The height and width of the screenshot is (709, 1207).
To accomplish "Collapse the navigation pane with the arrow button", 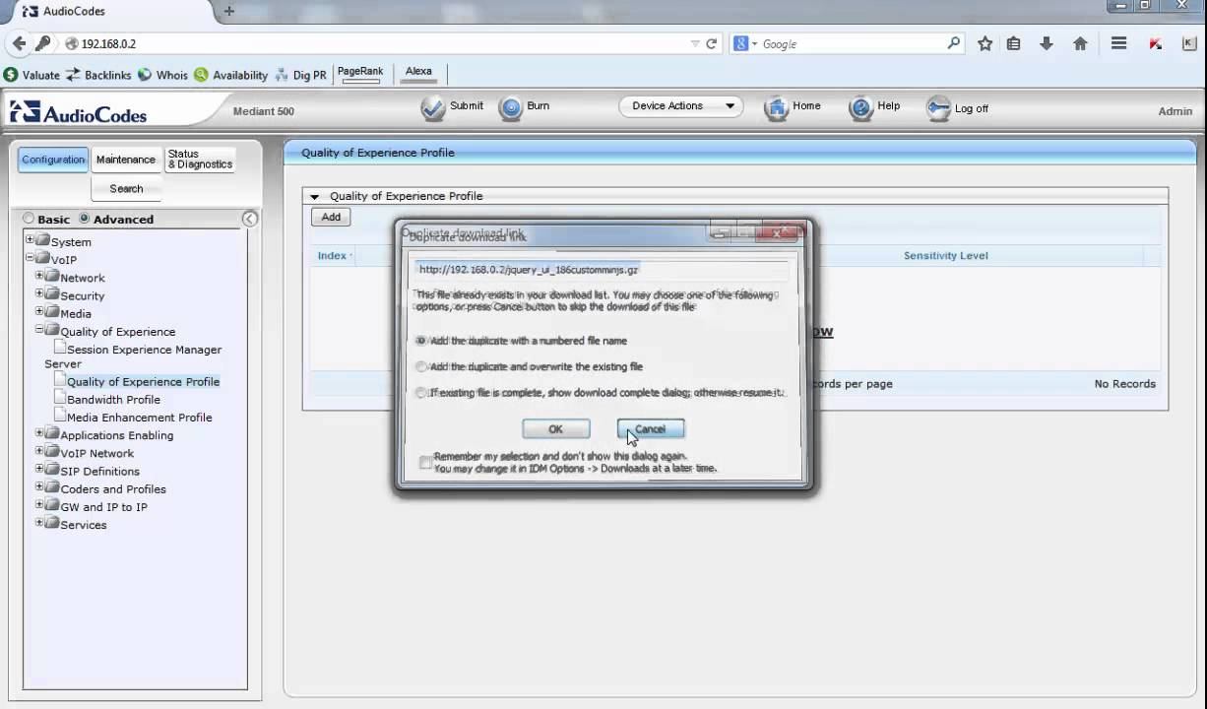I will pos(250,219).
